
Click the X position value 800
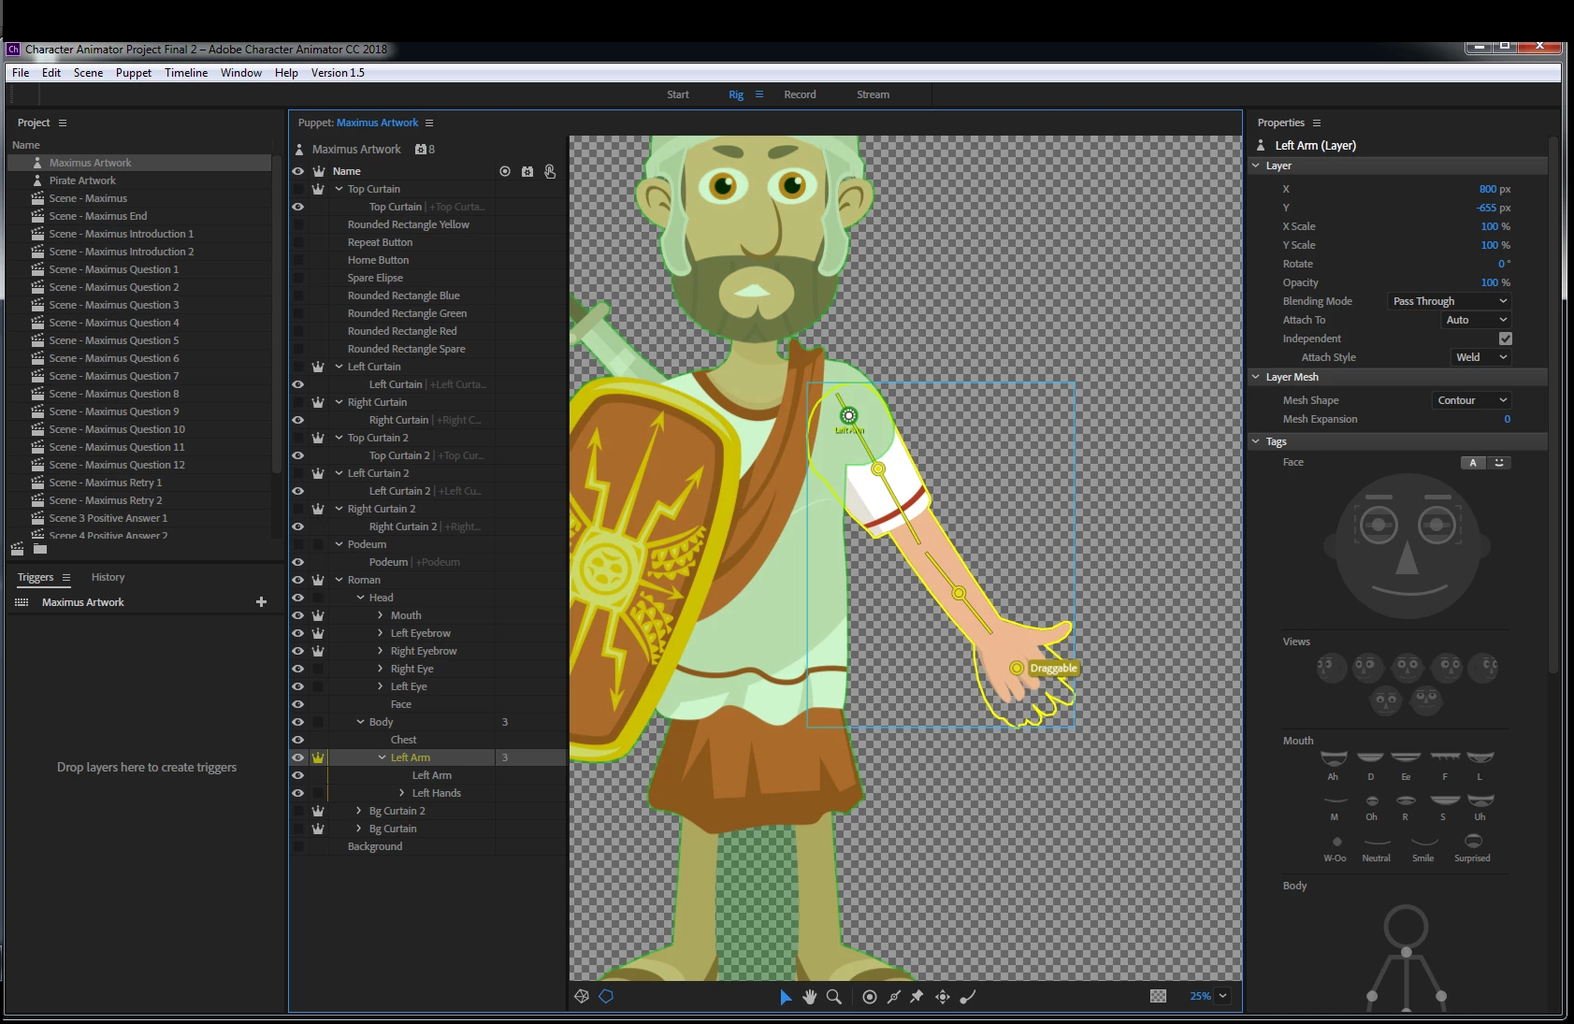pos(1487,189)
